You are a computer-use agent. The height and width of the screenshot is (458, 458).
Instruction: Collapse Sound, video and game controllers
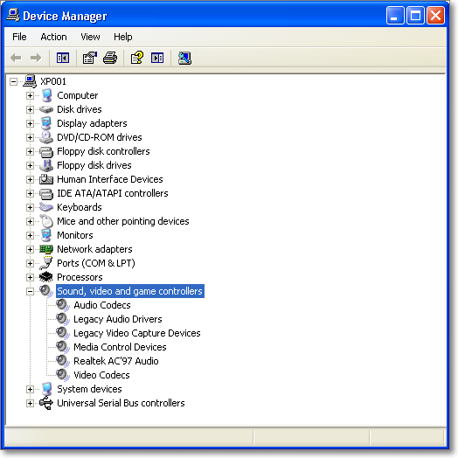click(30, 291)
